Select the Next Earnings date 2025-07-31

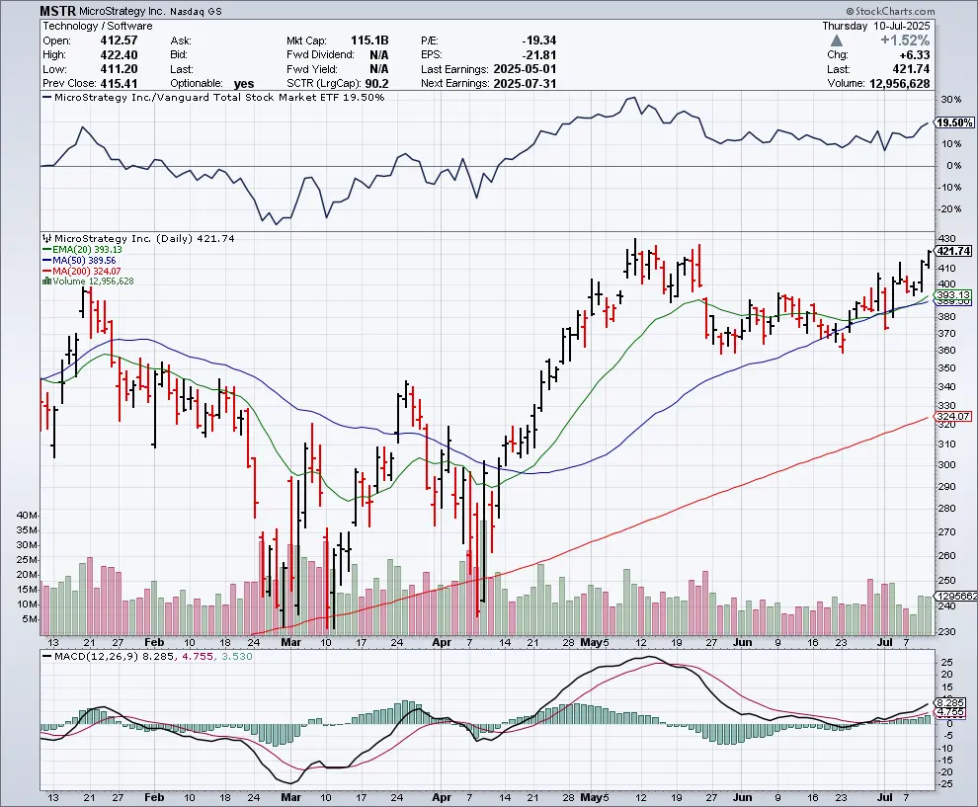click(525, 84)
